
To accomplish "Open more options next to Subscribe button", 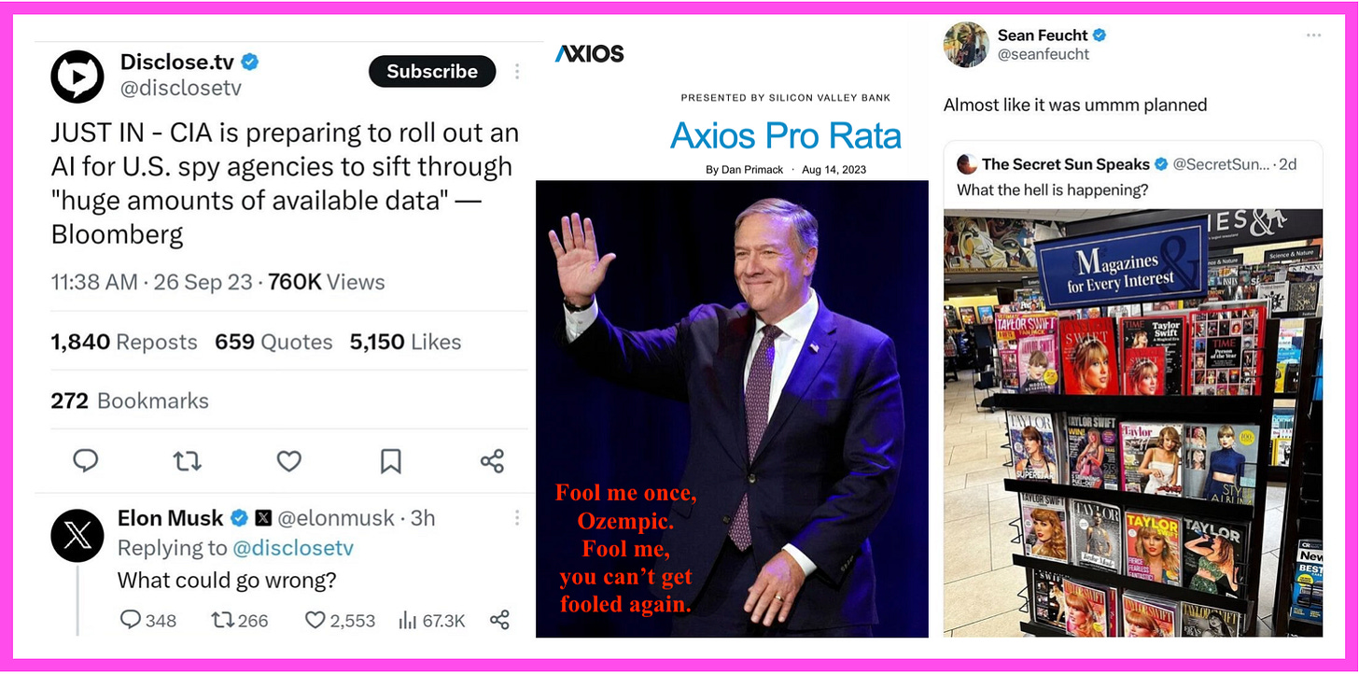I will click(x=517, y=71).
